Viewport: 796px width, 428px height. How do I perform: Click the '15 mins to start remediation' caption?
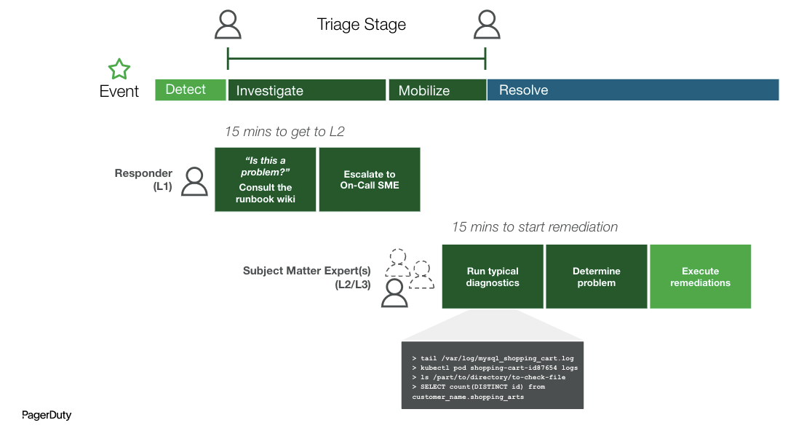click(535, 227)
